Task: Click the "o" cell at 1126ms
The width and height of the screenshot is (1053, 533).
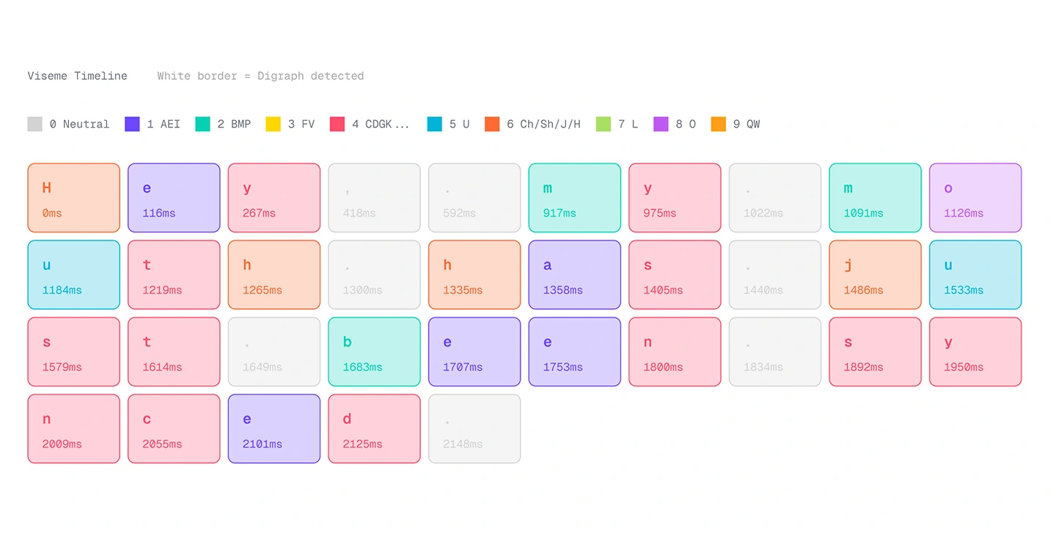Action: (975, 198)
